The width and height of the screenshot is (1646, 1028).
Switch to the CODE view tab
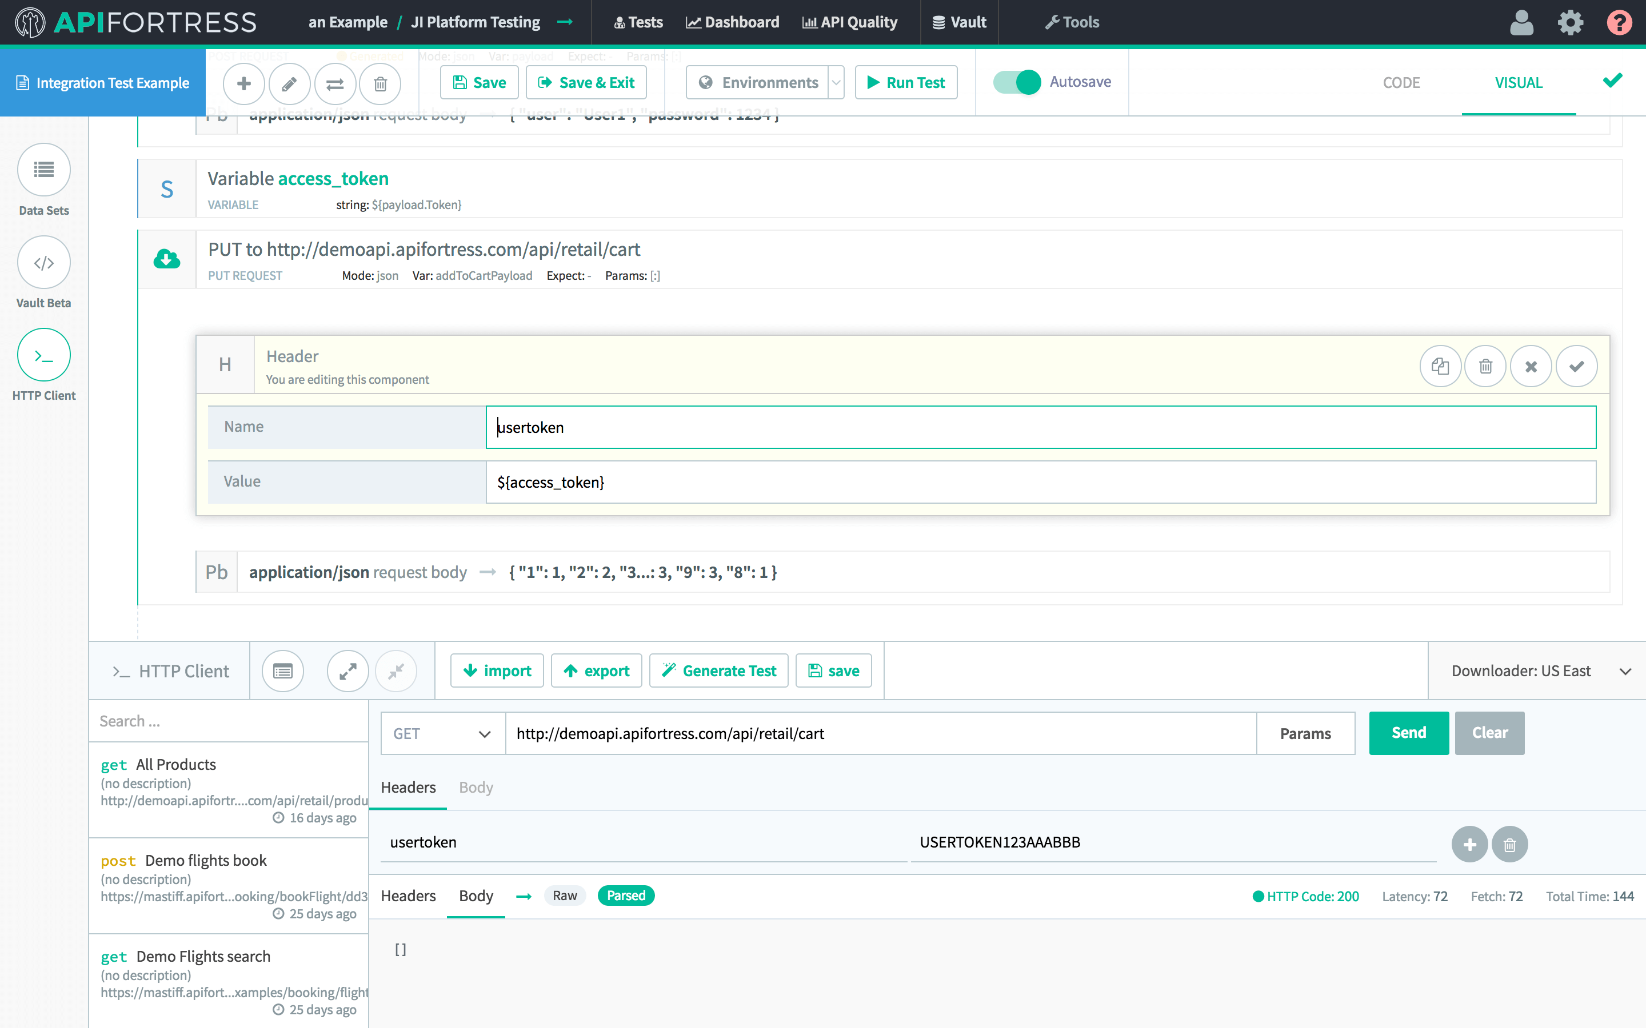point(1401,83)
